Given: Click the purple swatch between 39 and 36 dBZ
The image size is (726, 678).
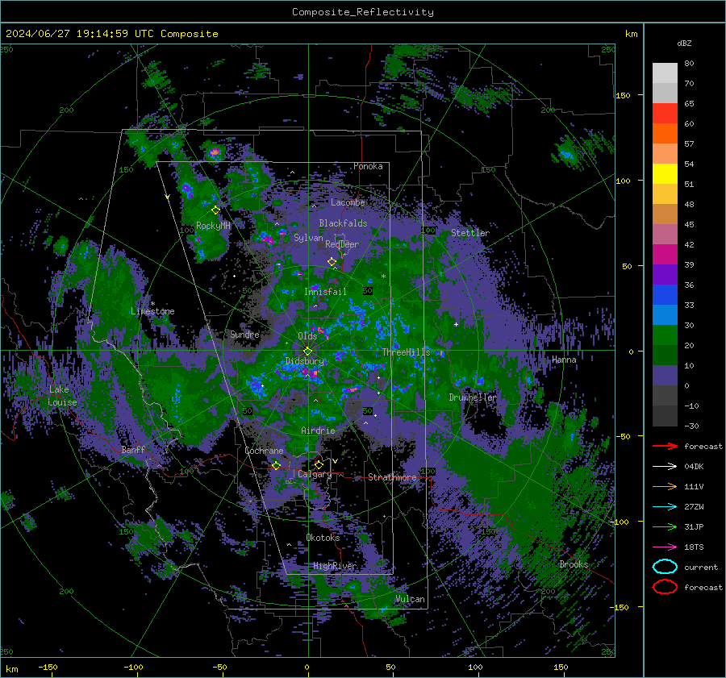Looking at the screenshot, I should (x=665, y=275).
